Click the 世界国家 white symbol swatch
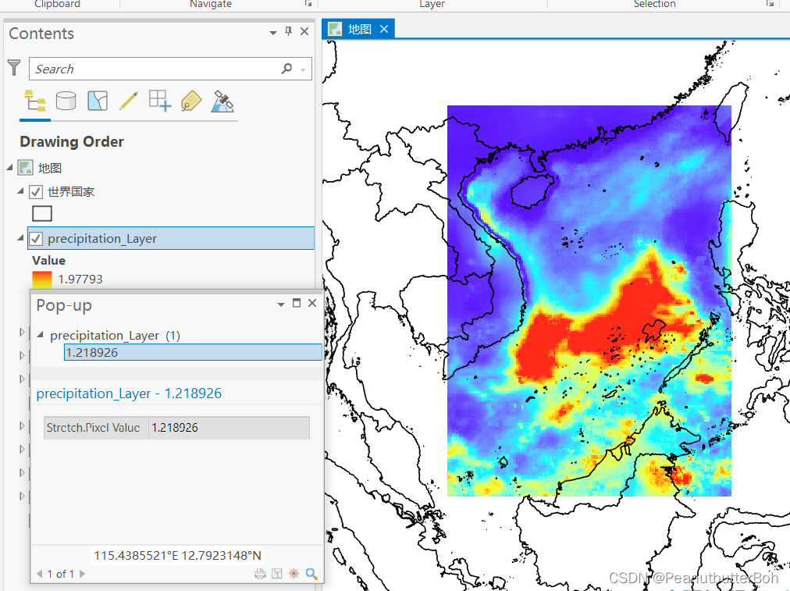 point(41,213)
